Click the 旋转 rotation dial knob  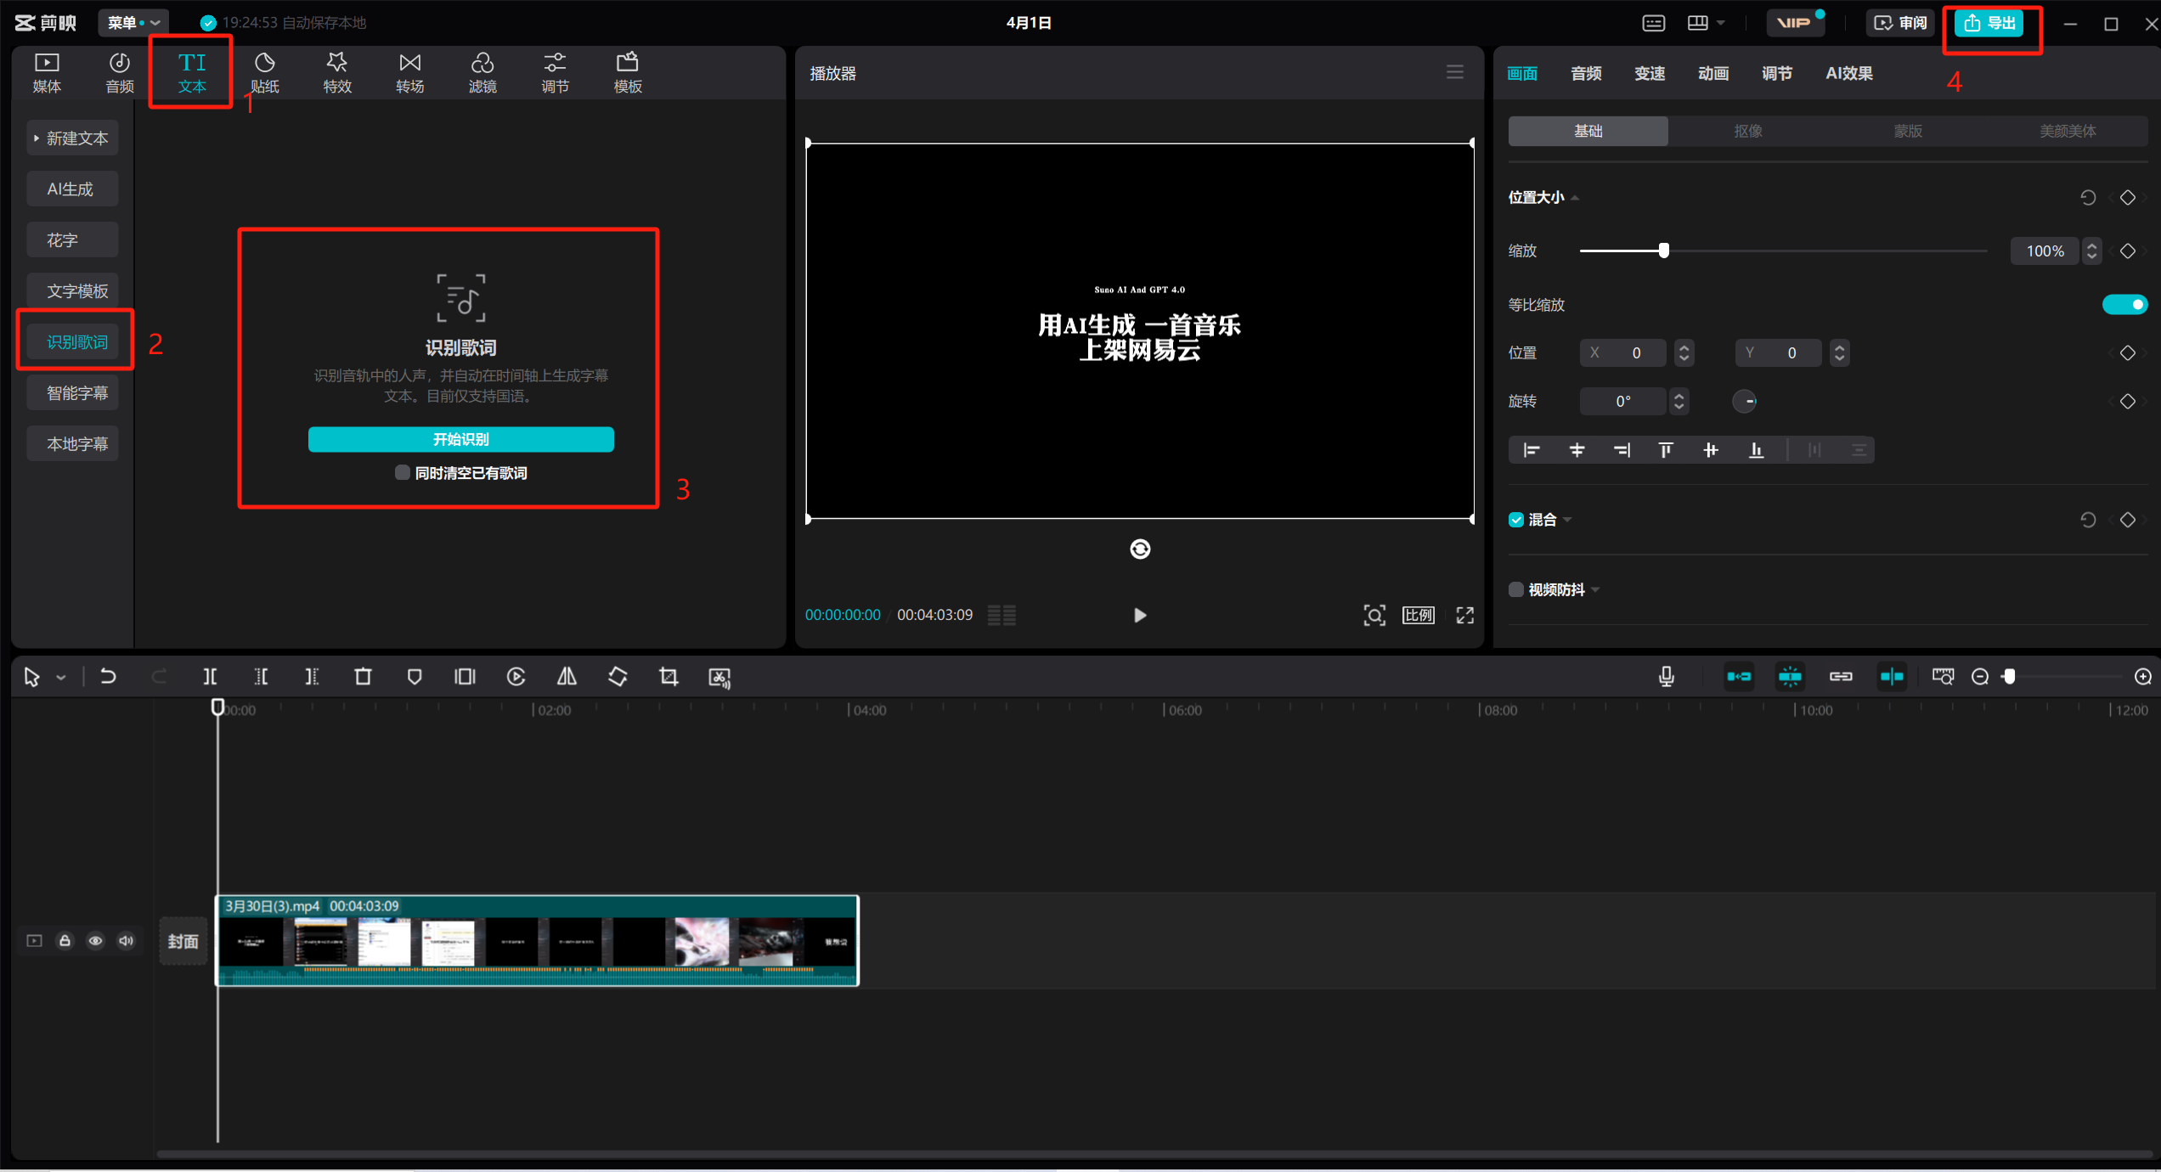click(1745, 402)
